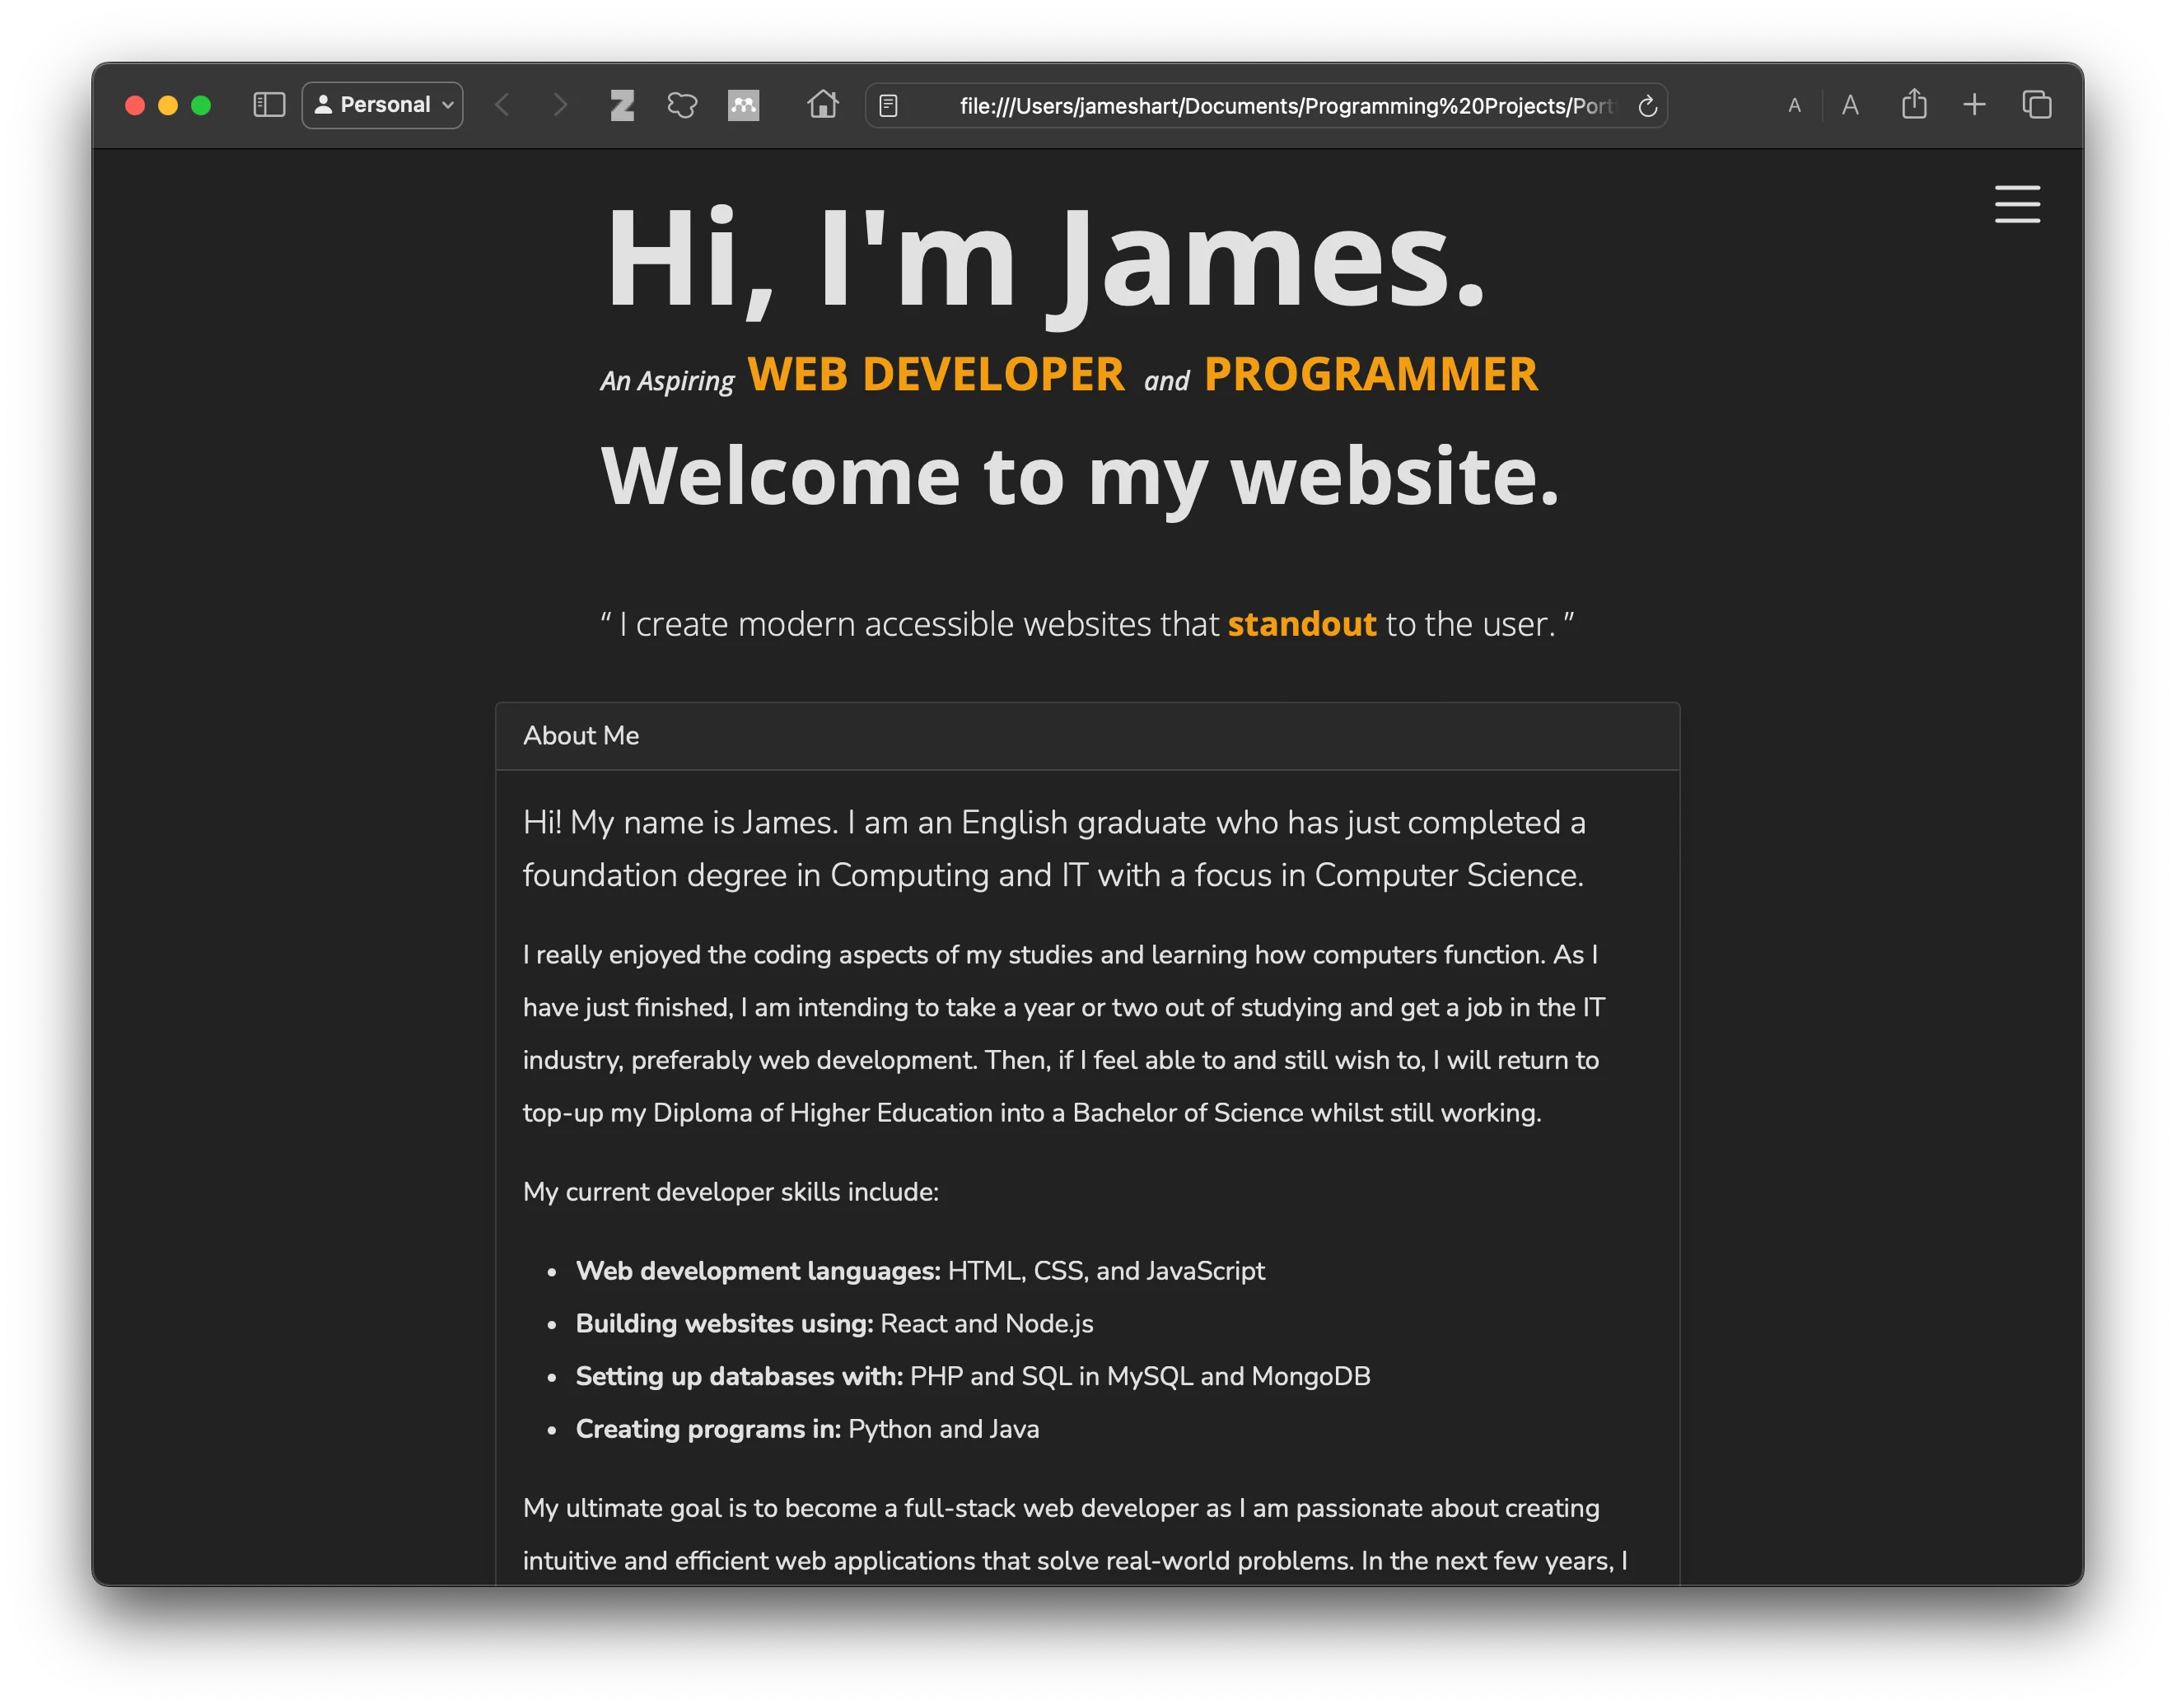This screenshot has height=1708, width=2176.
Task: Click 'My current developer skills include:' line
Action: (731, 1192)
